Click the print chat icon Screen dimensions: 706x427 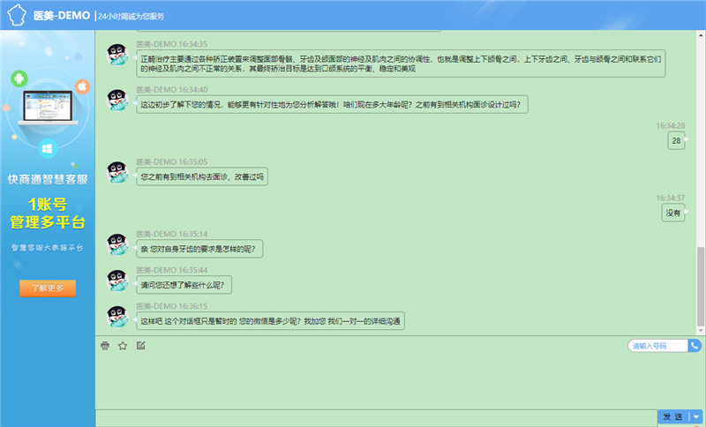pos(105,346)
